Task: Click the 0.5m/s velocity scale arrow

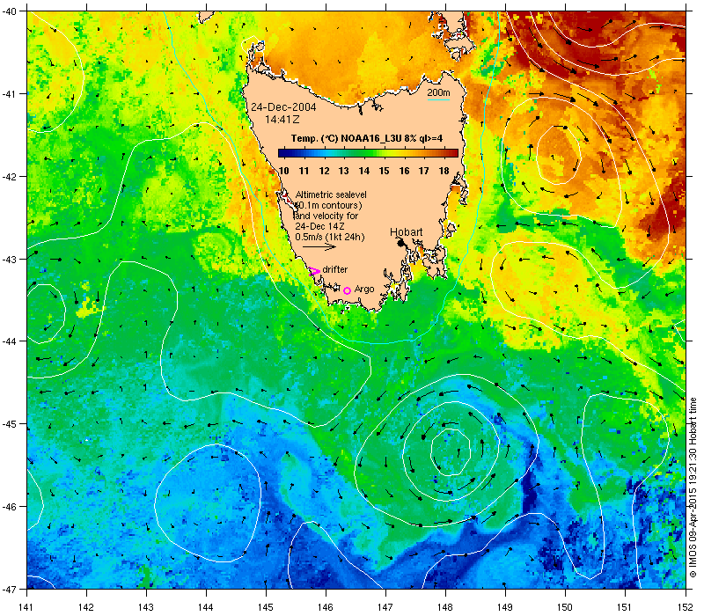Action: (x=319, y=246)
